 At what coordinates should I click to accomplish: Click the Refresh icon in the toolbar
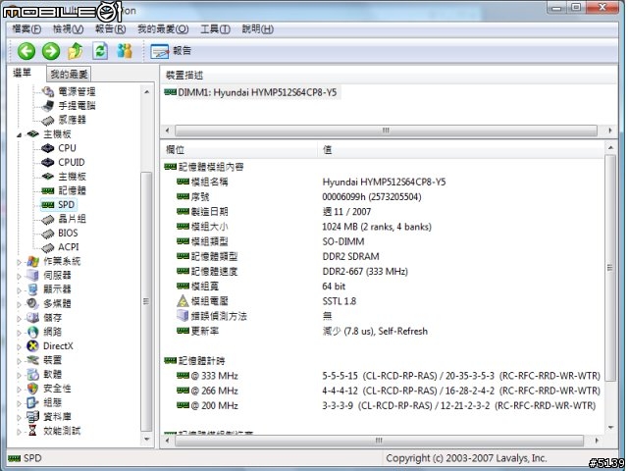pyautogui.click(x=100, y=51)
